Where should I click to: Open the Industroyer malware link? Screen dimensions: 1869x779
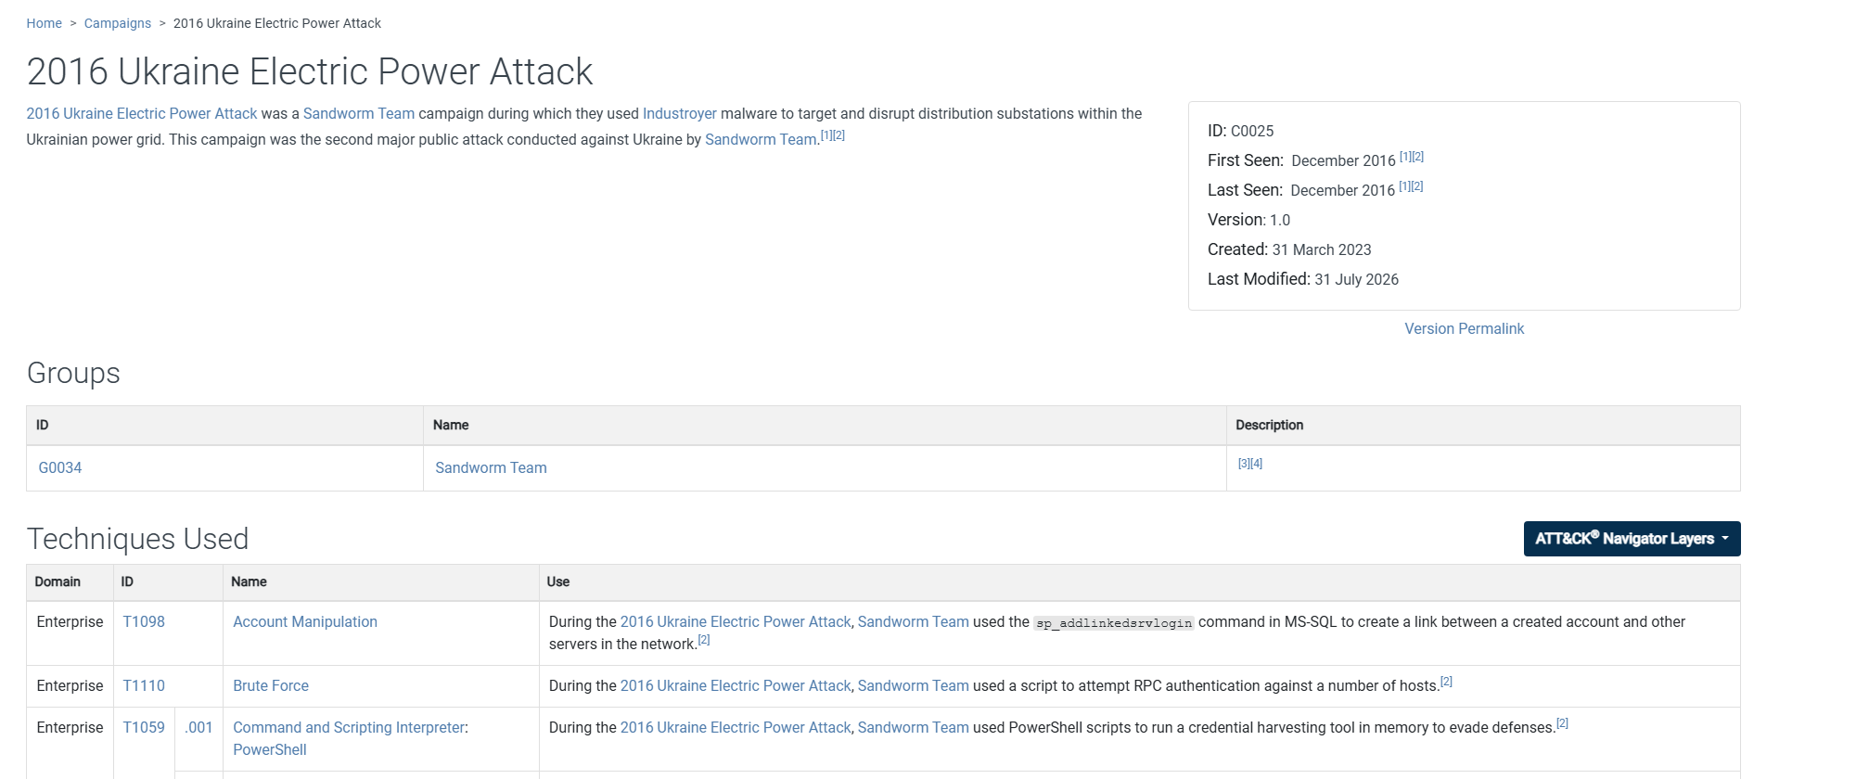pos(680,113)
